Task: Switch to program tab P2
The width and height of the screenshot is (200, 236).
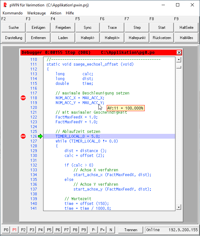Action: 23,230
